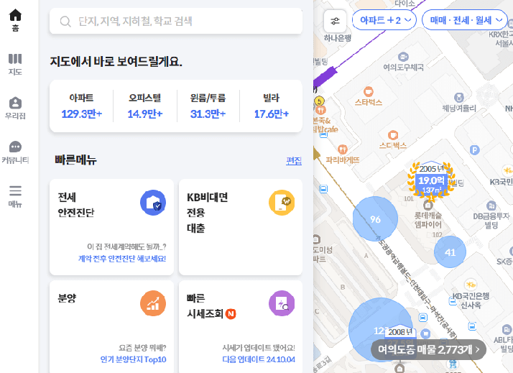The image size is (513, 373).
Task: Open the 메뉴 hamburger menu icon
Action: pyautogui.click(x=15, y=190)
